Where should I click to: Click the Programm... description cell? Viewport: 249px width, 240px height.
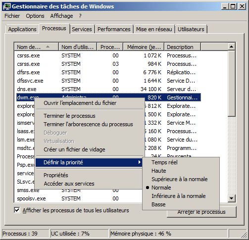point(182,148)
